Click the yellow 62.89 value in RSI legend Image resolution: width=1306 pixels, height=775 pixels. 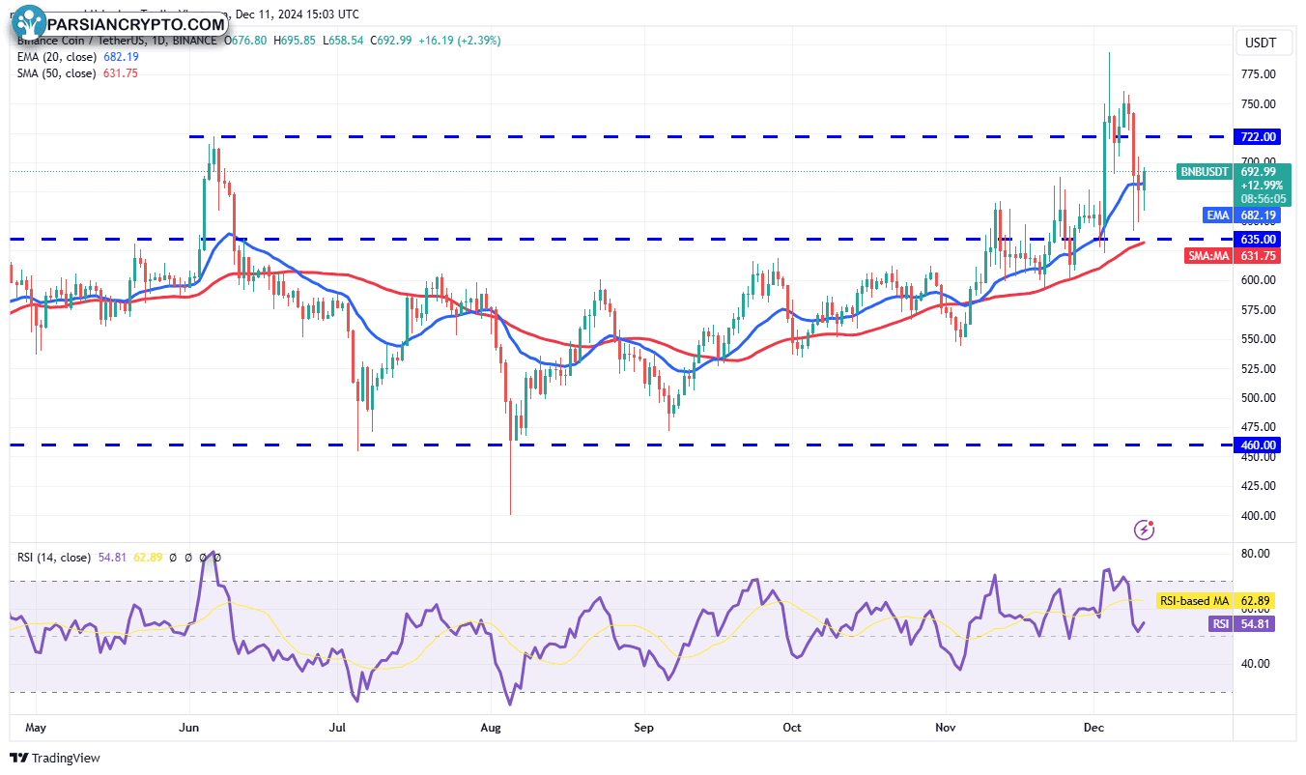[x=148, y=558]
